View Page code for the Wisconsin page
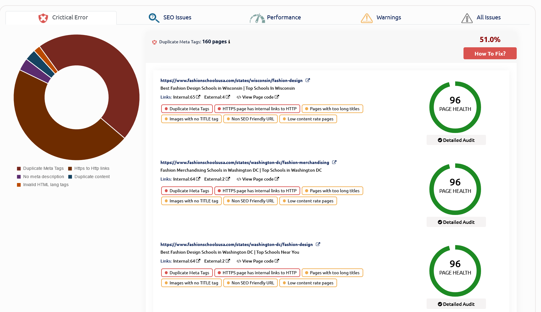 (x=258, y=97)
